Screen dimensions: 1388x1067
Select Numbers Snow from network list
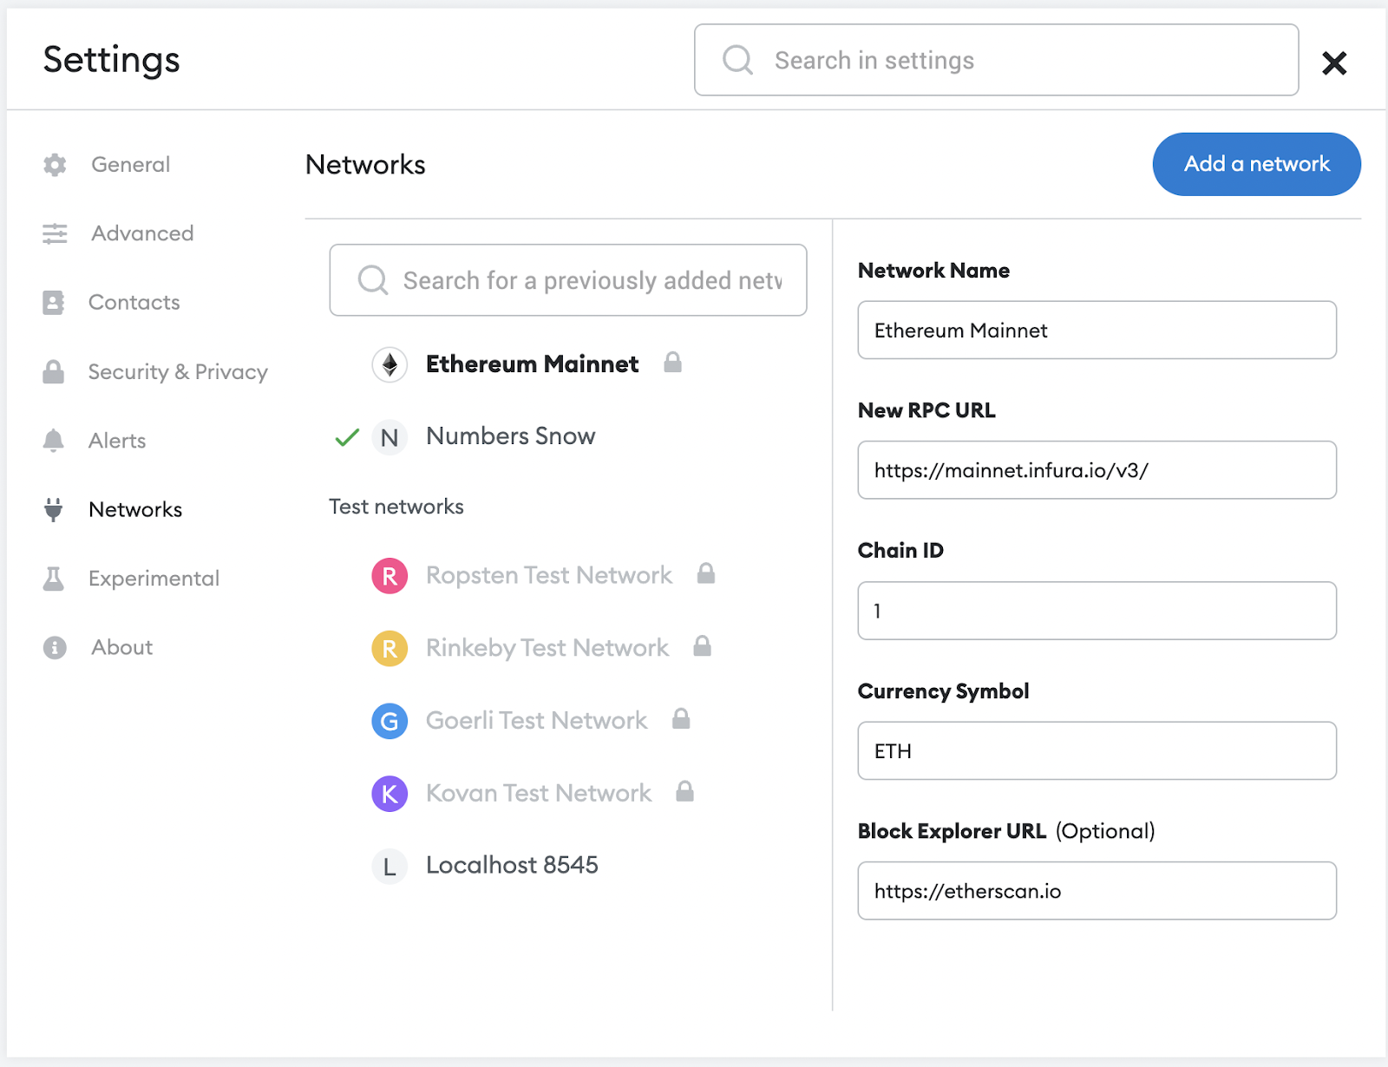tap(510, 436)
